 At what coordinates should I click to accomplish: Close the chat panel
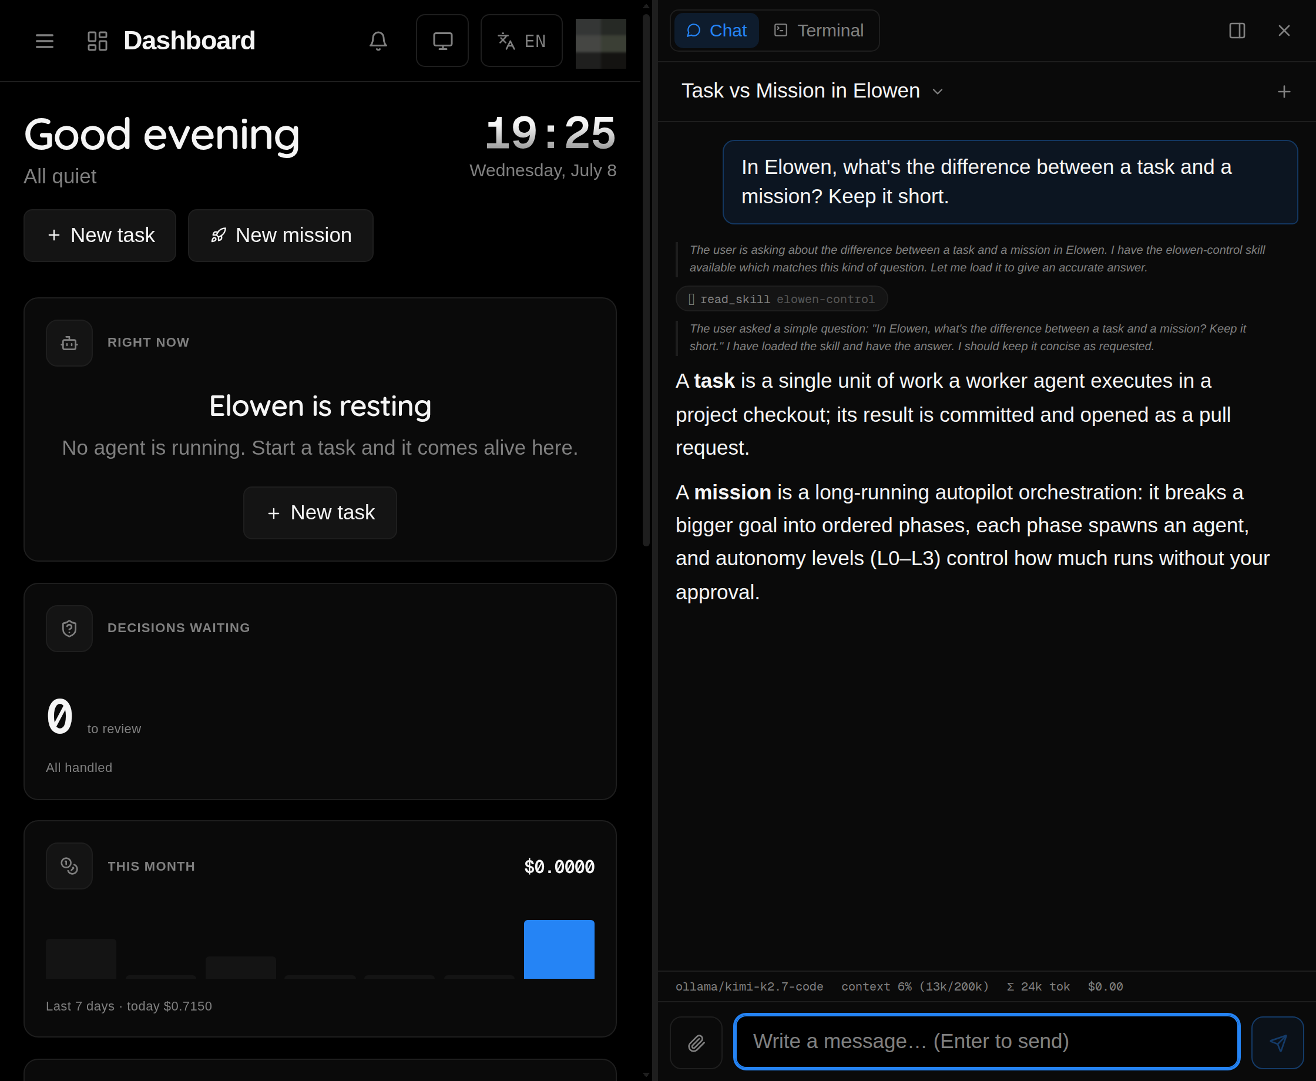click(x=1284, y=31)
